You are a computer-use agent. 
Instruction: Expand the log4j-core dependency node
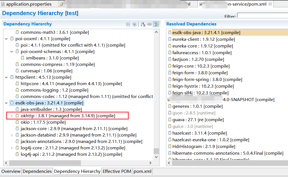12,148
